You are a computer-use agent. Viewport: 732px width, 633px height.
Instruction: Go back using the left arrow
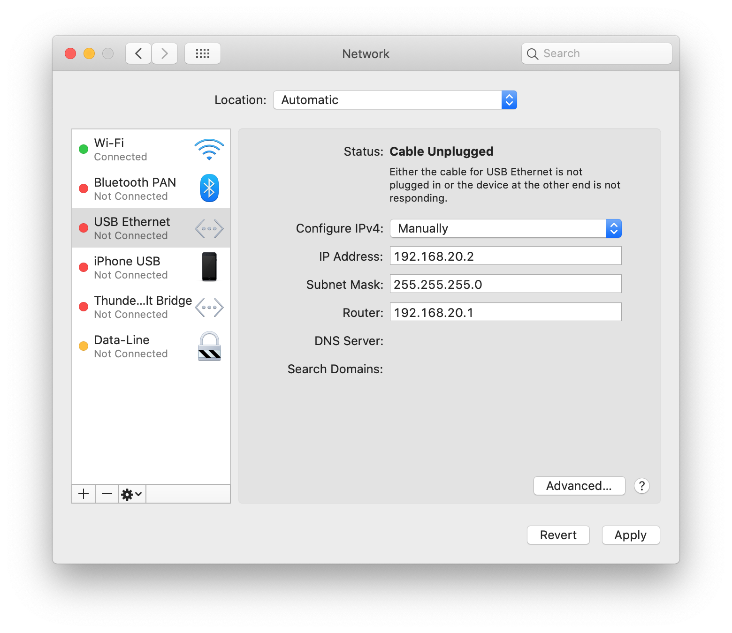click(138, 53)
